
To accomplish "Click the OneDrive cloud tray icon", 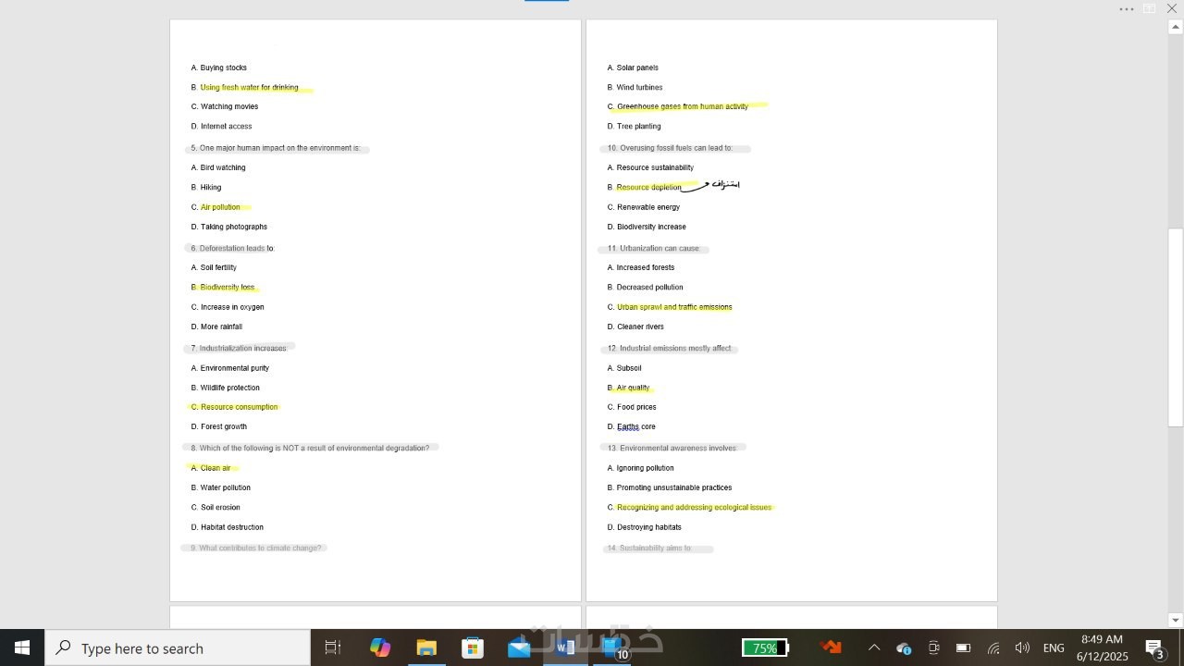I will (x=904, y=648).
